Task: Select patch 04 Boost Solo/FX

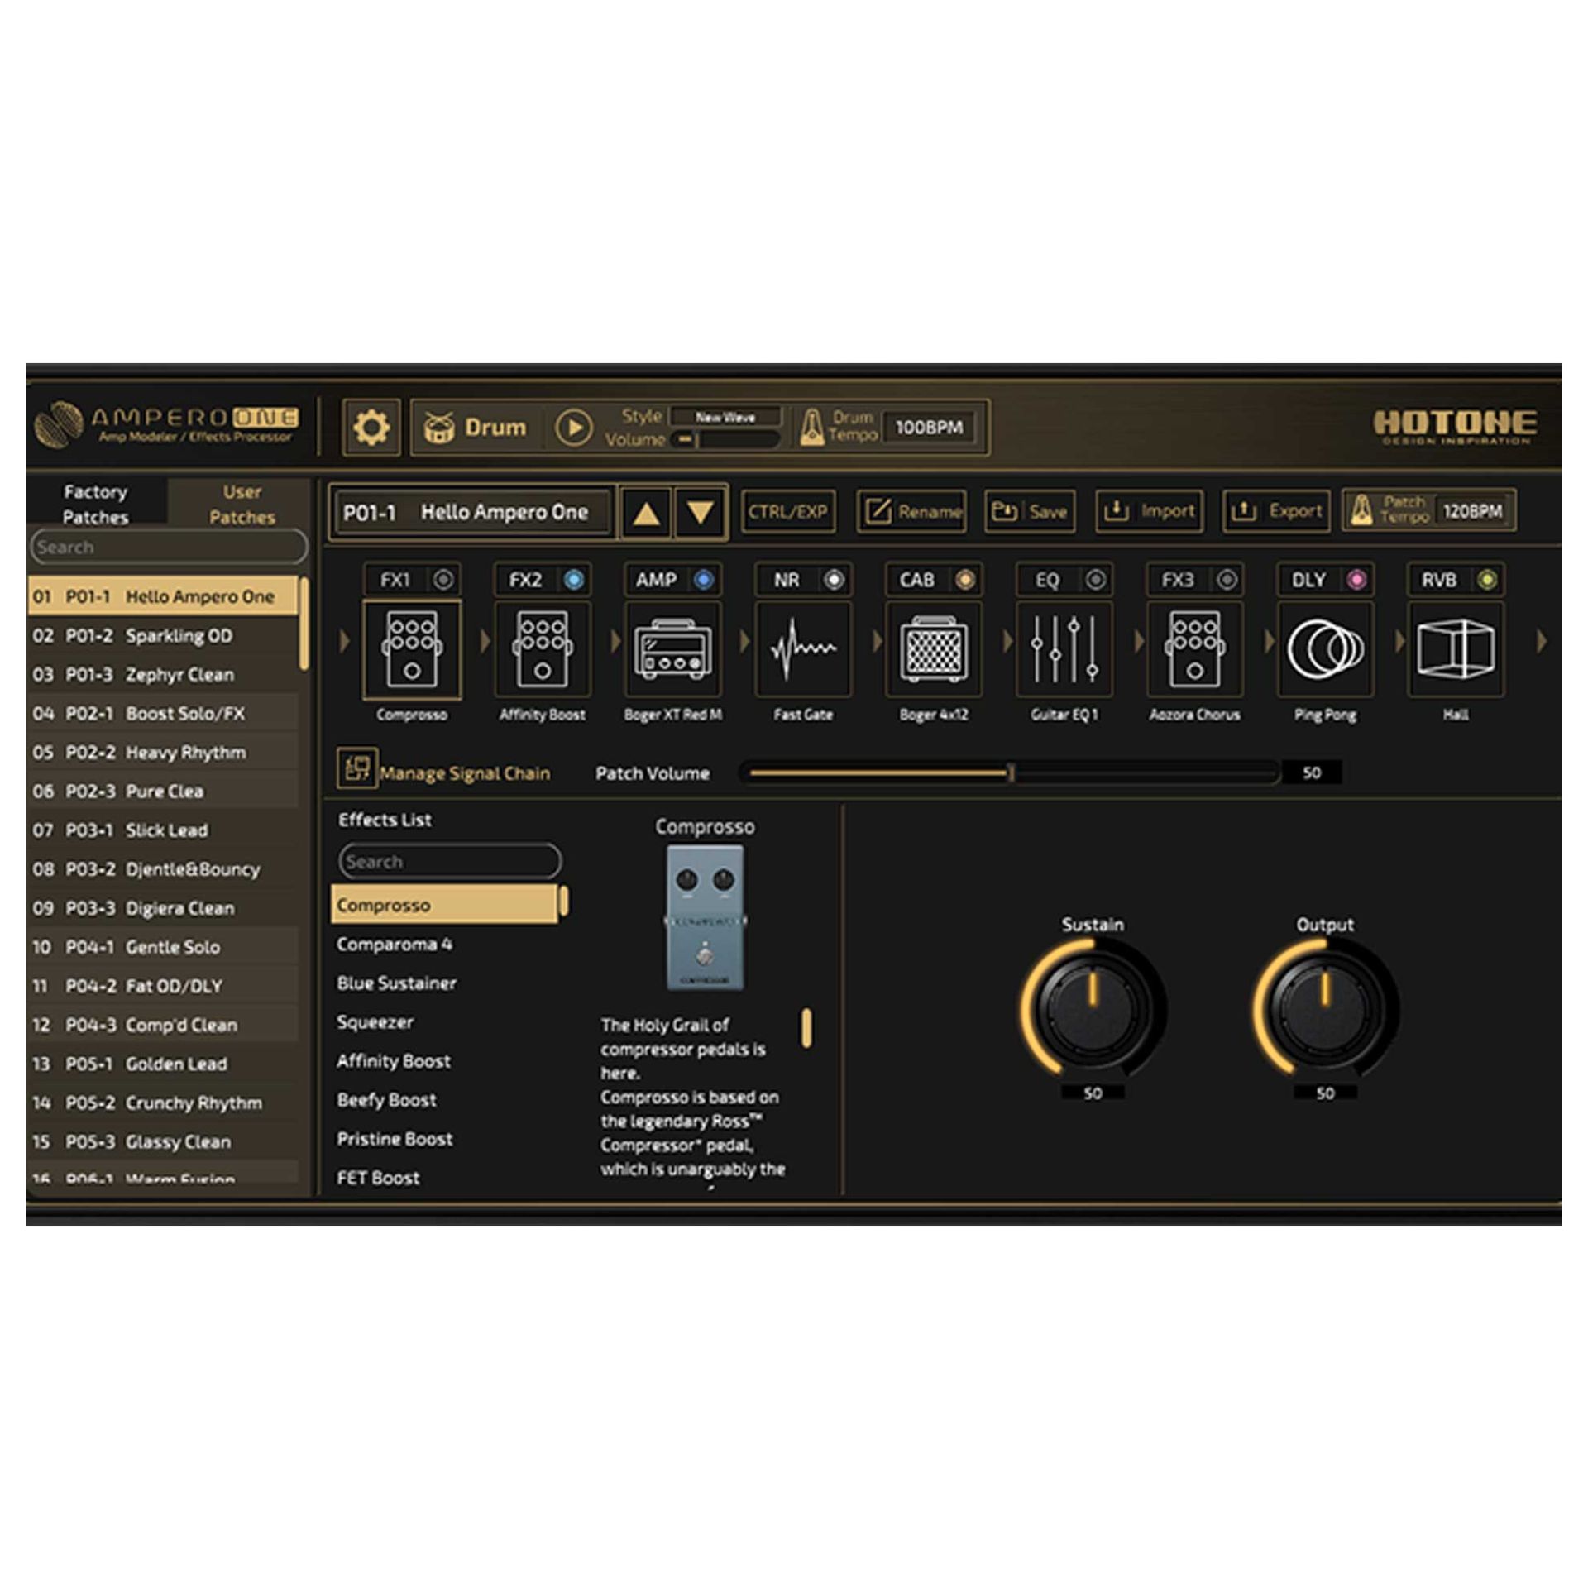Action: click(x=164, y=714)
